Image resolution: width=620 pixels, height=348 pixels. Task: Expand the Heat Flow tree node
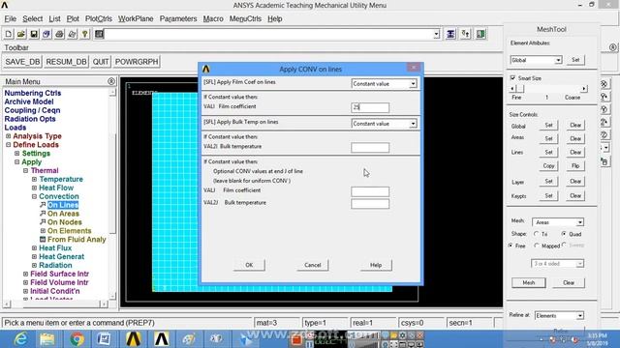click(35, 188)
